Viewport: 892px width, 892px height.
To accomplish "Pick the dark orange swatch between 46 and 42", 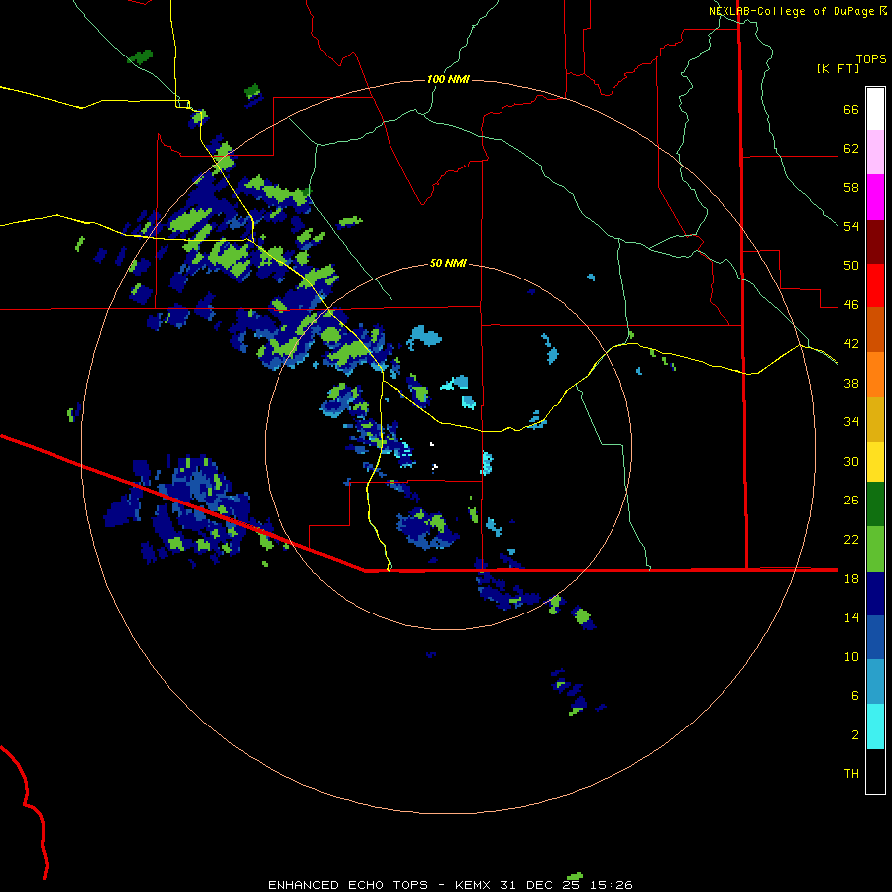I will [x=875, y=330].
